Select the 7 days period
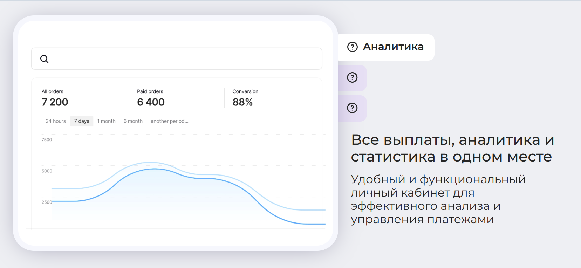The width and height of the screenshot is (581, 268). tap(82, 121)
